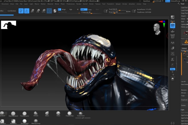Click the Frame view icon

(173, 54)
